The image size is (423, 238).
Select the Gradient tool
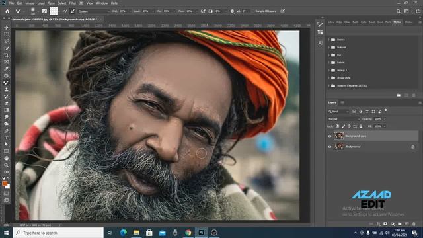[6, 110]
